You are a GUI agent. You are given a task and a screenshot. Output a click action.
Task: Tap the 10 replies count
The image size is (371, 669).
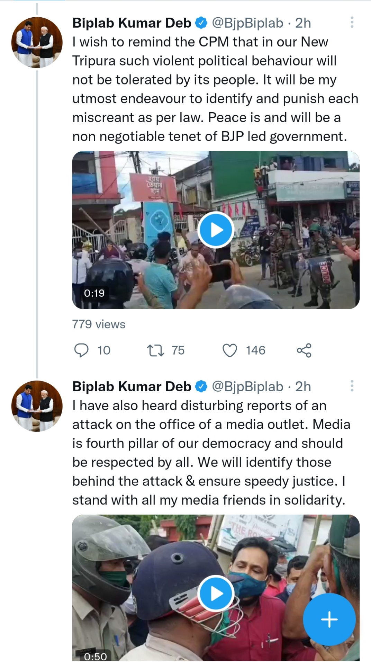click(104, 350)
